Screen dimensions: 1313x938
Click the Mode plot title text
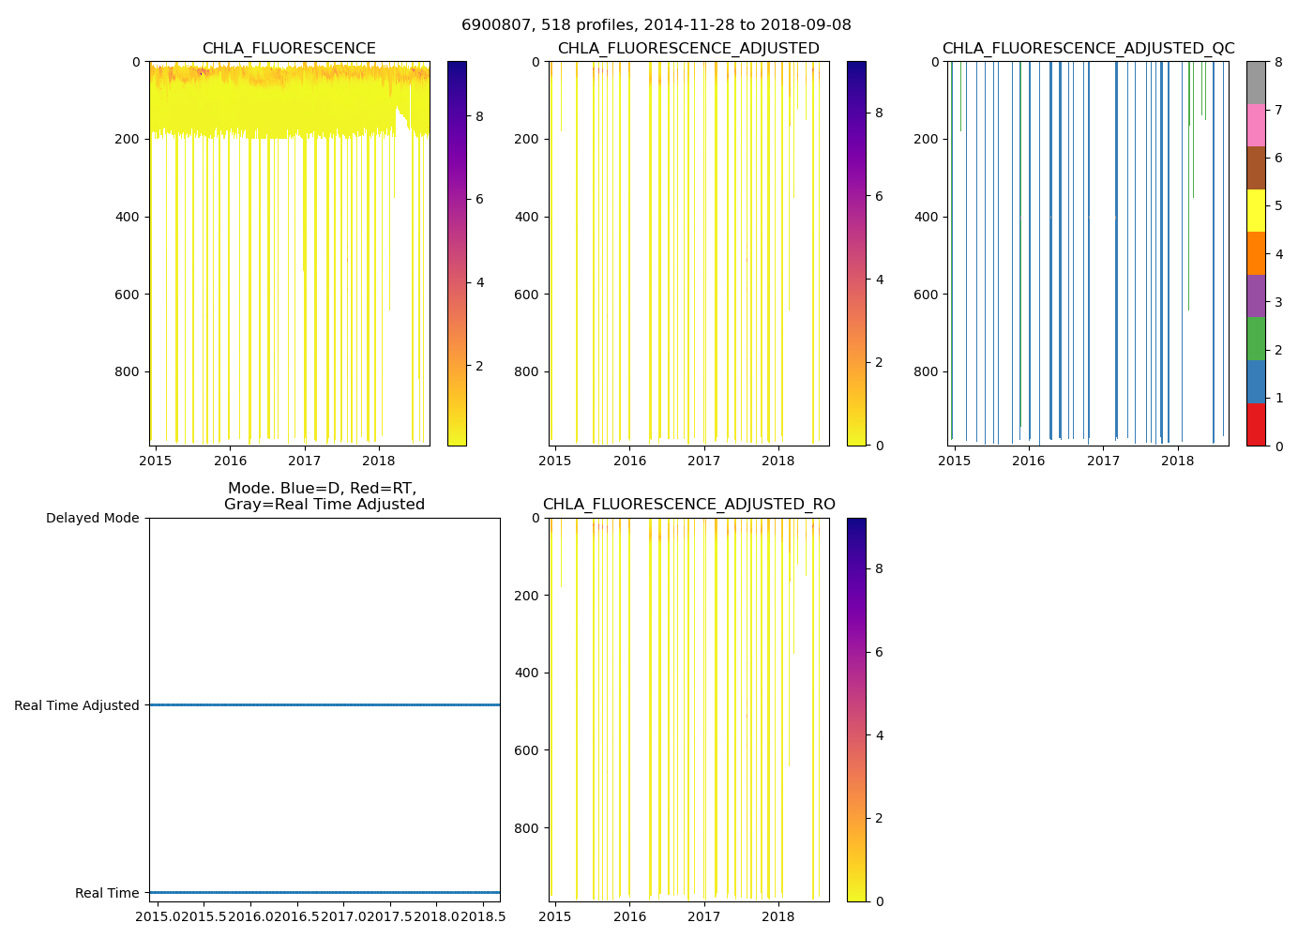(x=324, y=496)
